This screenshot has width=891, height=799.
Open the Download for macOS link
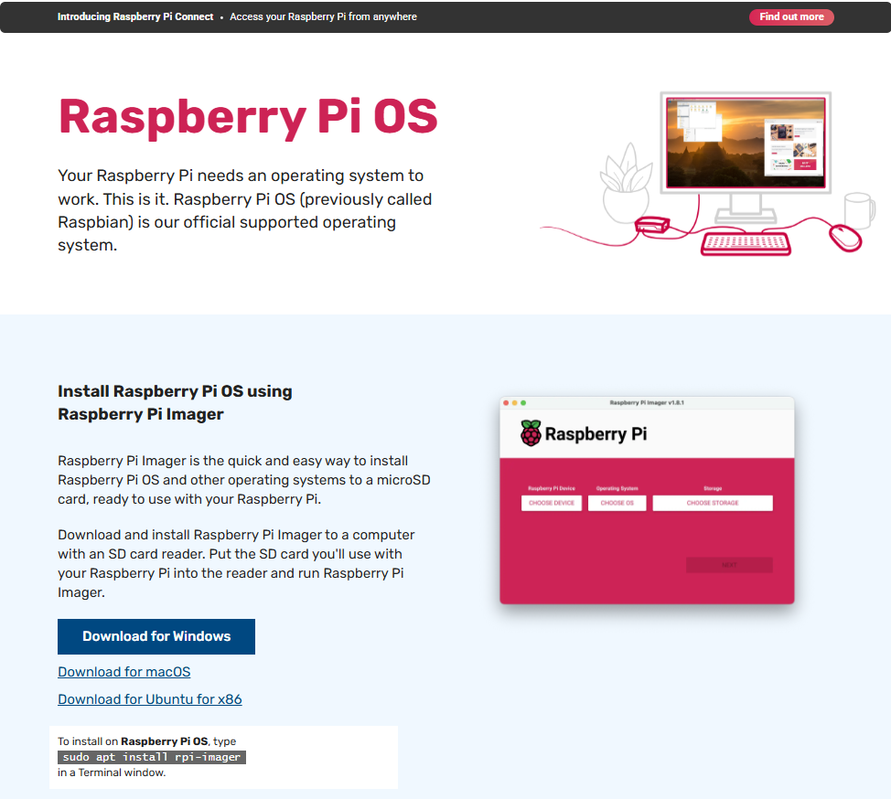click(123, 672)
